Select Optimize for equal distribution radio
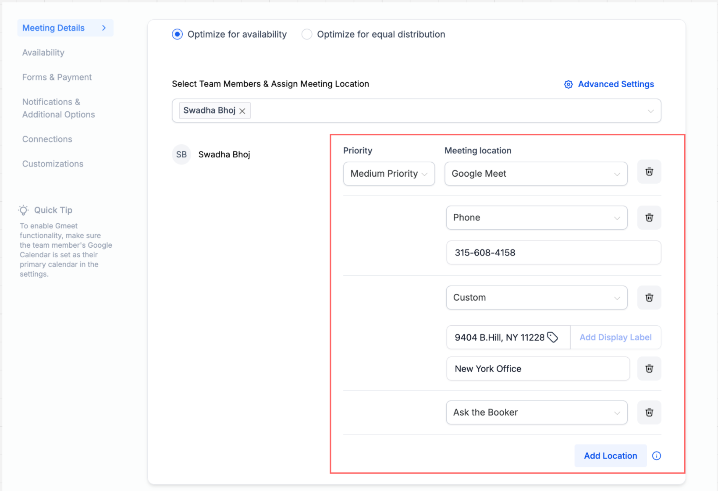Viewport: 718px width, 491px height. (x=307, y=34)
